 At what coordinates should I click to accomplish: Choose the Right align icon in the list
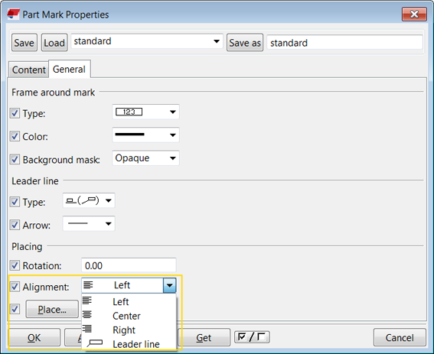coord(87,329)
